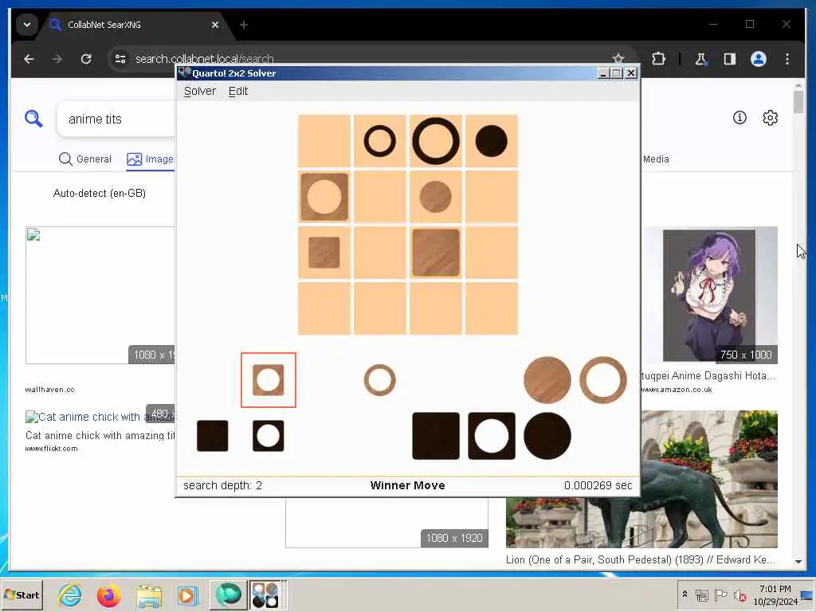Open the Chrome three-dot menu
Screen dimensions: 816x612
[787, 59]
